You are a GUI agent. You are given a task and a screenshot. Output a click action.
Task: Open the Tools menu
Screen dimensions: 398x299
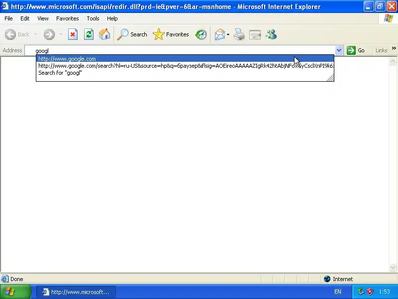93,18
